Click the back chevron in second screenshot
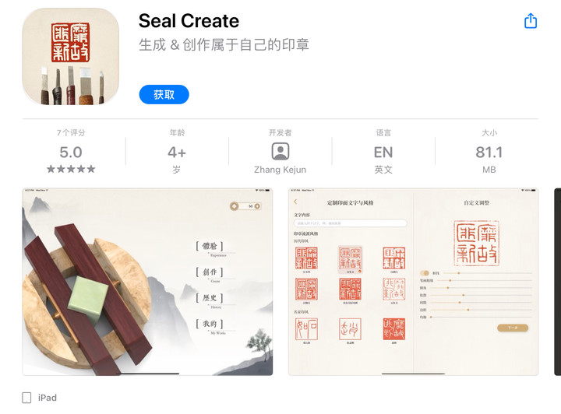This screenshot has width=561, height=414. pos(295,202)
